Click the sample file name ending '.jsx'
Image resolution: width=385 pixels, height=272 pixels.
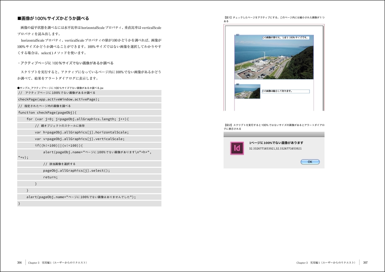click(x=60, y=88)
